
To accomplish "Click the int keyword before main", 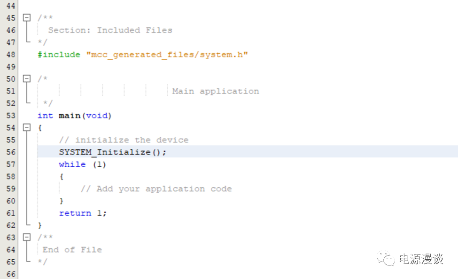I will (x=45, y=116).
